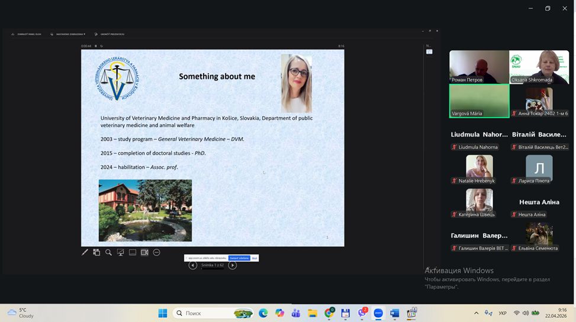The width and height of the screenshot is (576, 322).
Task: Select Oksana Shkromada's video thumbnail
Action: tap(539, 67)
